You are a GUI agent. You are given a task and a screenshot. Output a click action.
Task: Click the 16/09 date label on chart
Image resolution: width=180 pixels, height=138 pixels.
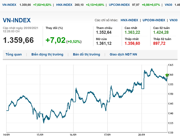(73, 135)
